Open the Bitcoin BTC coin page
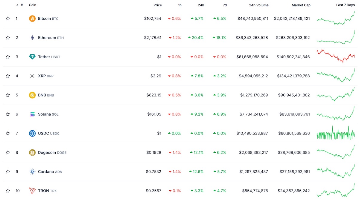This screenshot has width=359, height=199. click(x=48, y=19)
